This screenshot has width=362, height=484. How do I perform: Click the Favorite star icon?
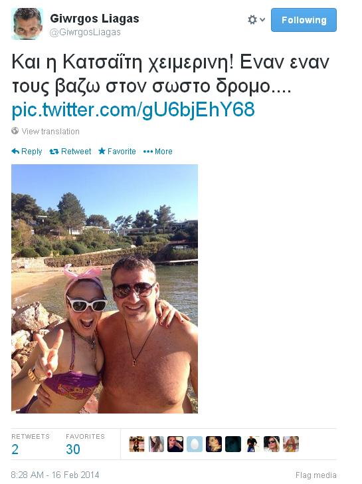tap(102, 151)
